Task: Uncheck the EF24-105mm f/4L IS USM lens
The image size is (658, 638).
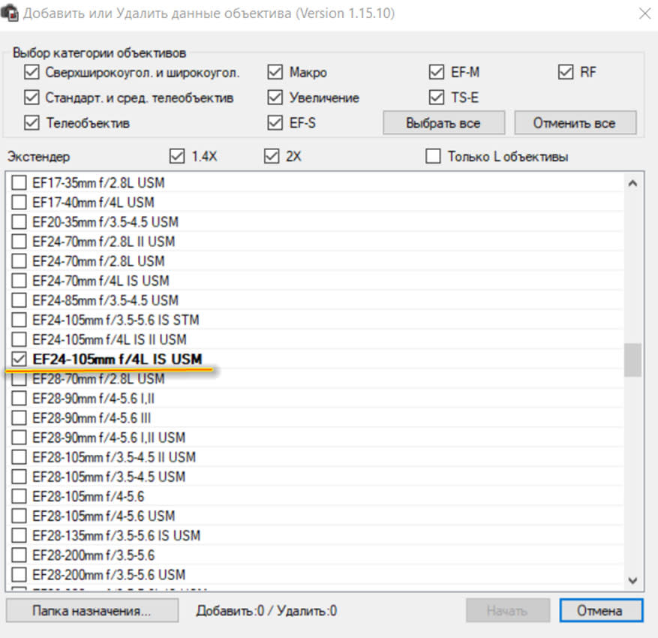Action: click(x=19, y=359)
